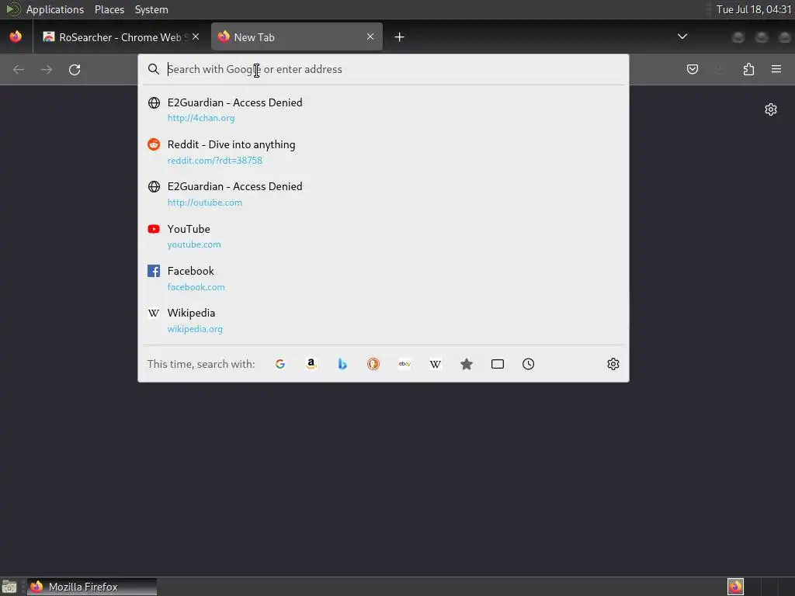Click the facebook.com URL text
The image size is (795, 596).
coord(196,287)
